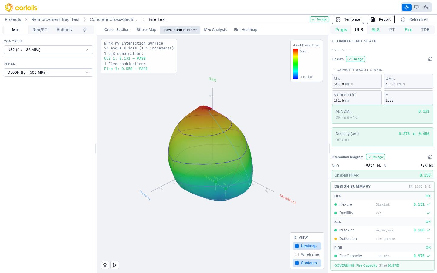
Task: Enable the Wireframe view checkbox
Action: pyautogui.click(x=296, y=254)
